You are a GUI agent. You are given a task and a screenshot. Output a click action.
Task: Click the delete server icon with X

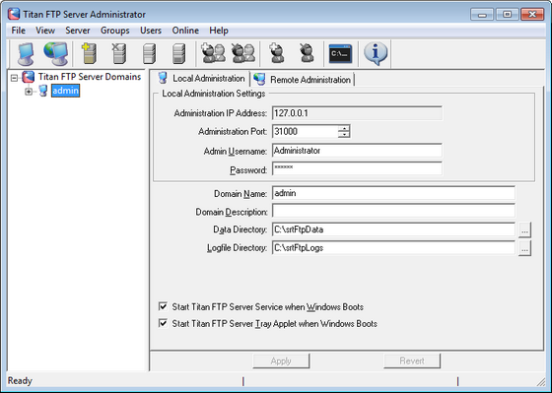click(118, 53)
